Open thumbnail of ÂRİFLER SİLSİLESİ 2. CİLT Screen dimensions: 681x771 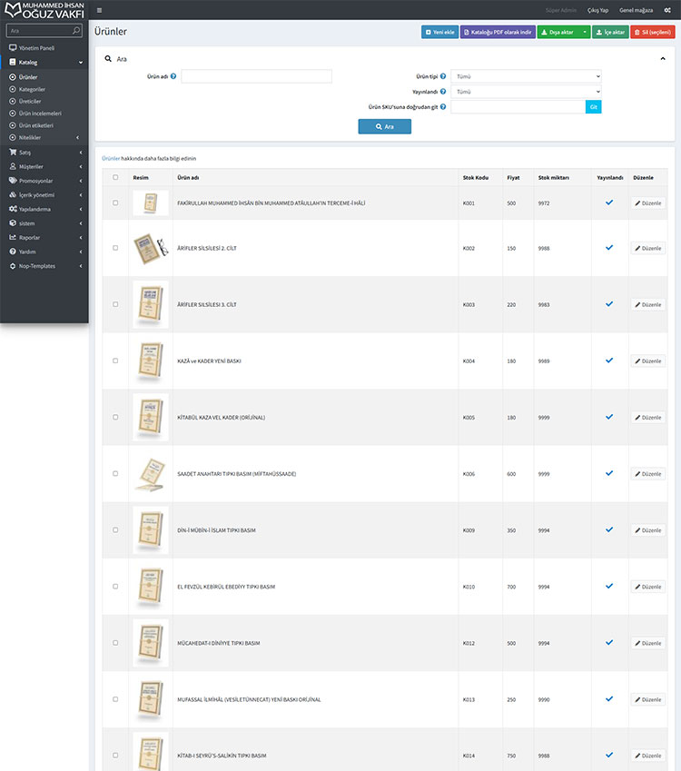click(151, 248)
